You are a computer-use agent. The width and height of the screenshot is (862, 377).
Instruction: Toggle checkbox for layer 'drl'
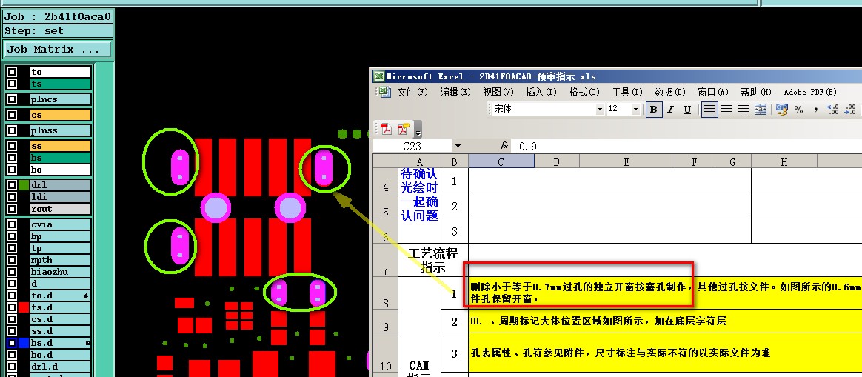(x=12, y=185)
